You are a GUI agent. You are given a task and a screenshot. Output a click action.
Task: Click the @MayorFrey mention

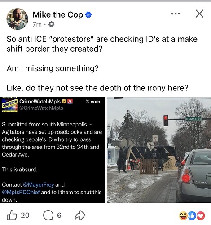point(39,184)
